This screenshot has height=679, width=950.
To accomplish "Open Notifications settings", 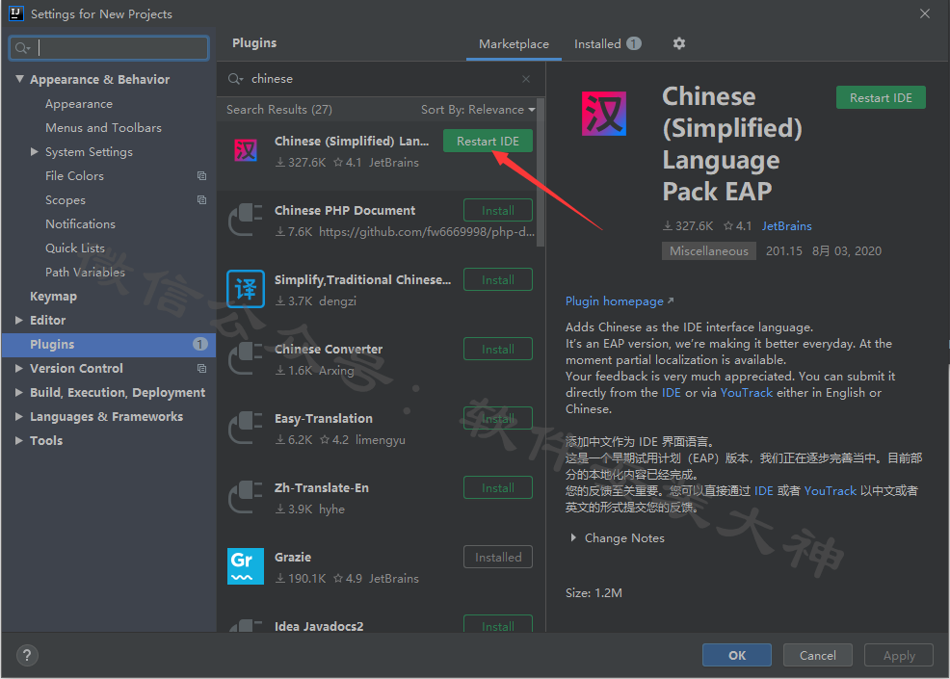I will 81,224.
